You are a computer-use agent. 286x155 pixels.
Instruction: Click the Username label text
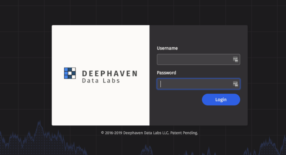tap(167, 48)
